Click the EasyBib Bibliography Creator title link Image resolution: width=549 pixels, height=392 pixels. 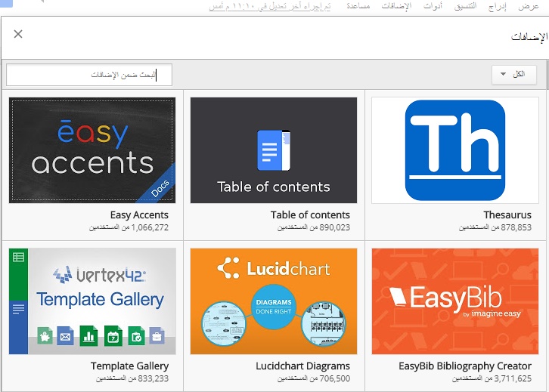pyautogui.click(x=465, y=366)
